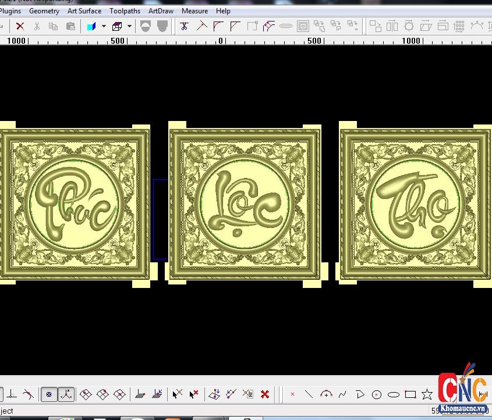The image size is (492, 420).
Task: Select the Create Arc tool
Action: click(327, 394)
